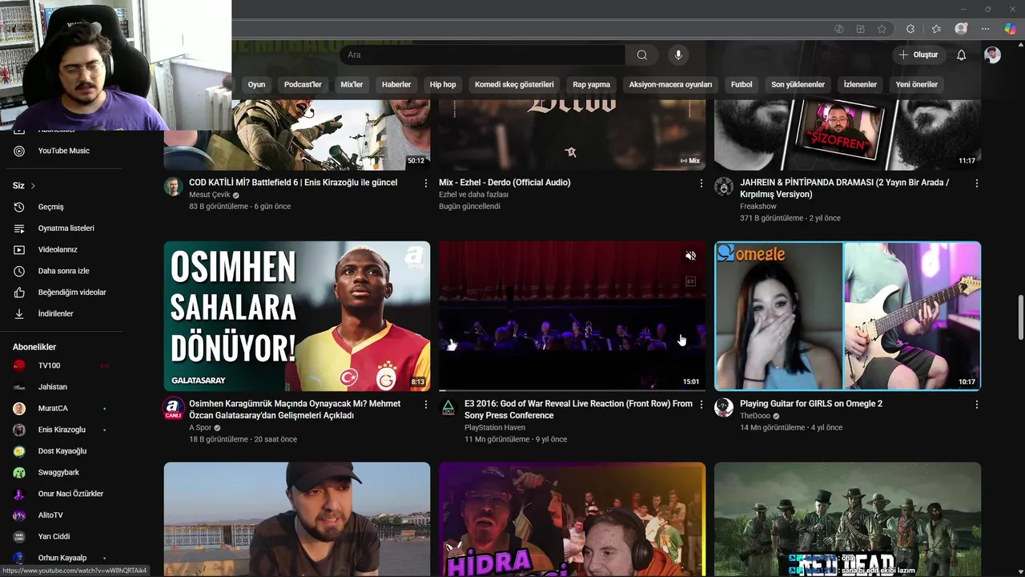Open E3 2016 God of War Reveal title
Viewport: 1025px width, 577px height.
point(578,410)
